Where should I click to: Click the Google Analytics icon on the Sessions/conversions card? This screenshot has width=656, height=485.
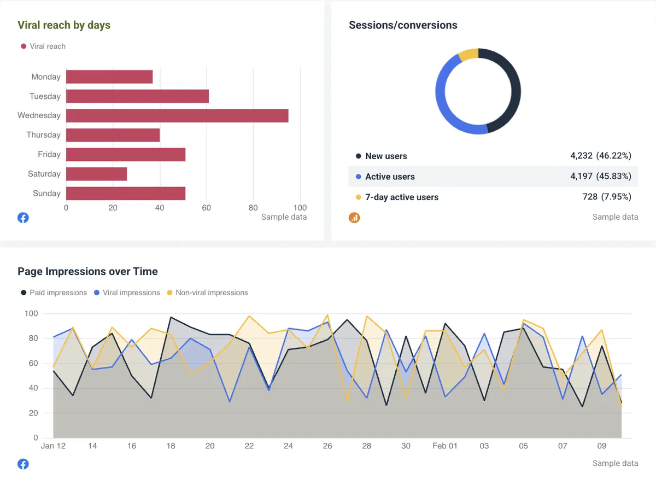[x=354, y=217]
